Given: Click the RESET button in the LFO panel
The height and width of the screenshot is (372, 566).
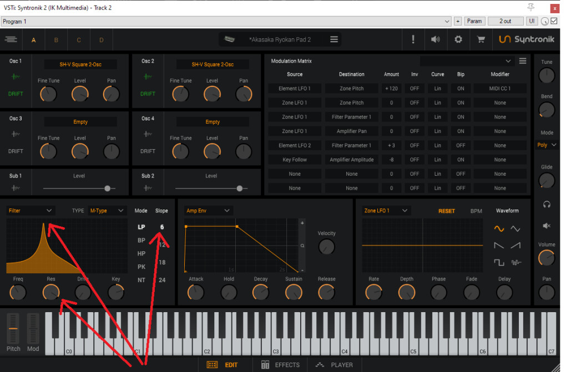Looking at the screenshot, I should point(447,211).
